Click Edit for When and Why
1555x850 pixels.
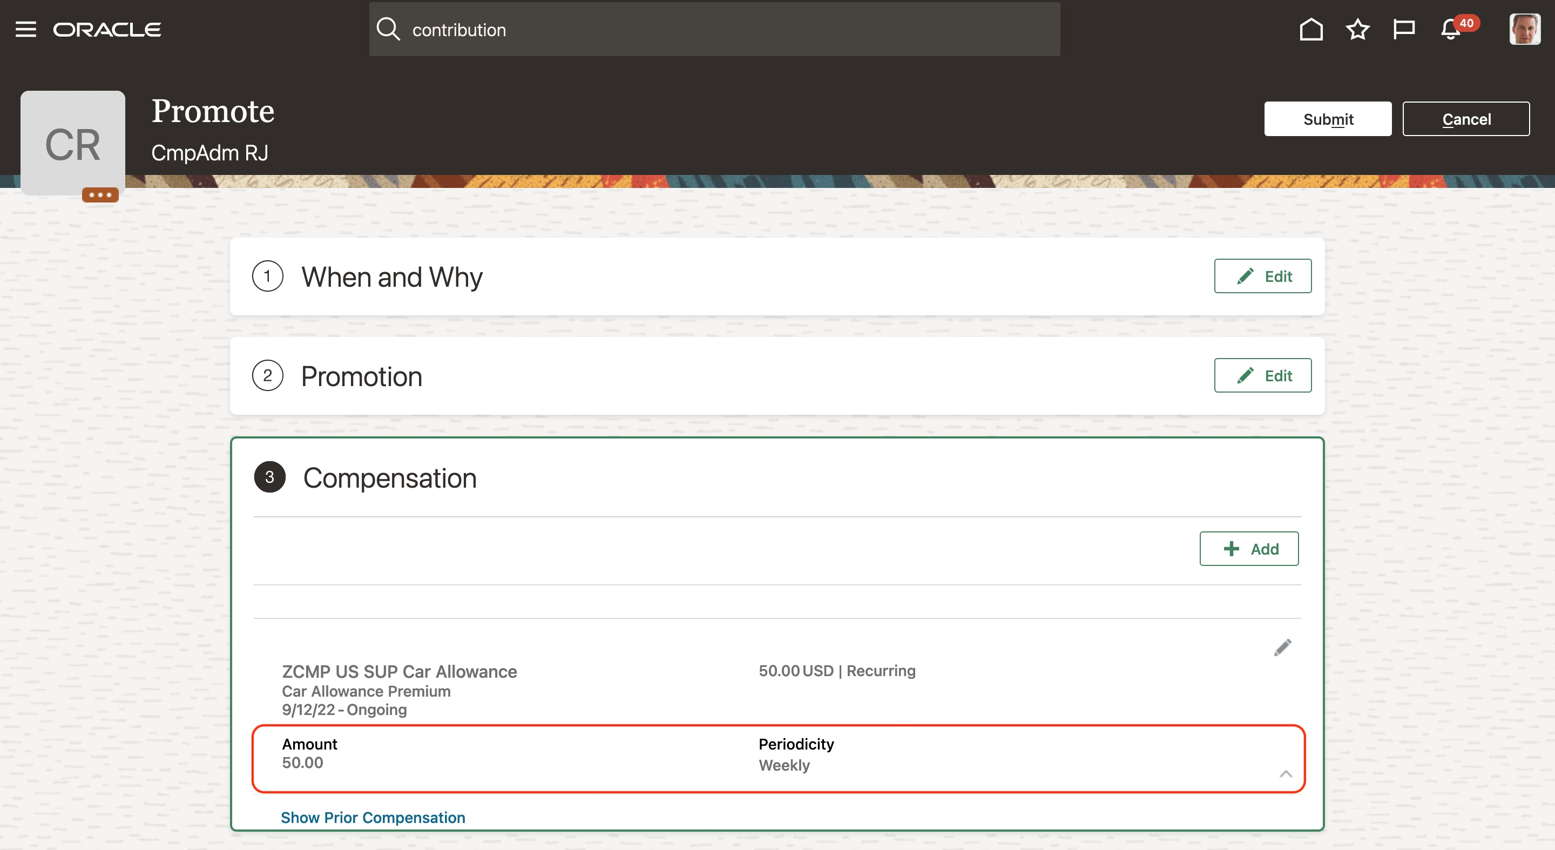1262,276
